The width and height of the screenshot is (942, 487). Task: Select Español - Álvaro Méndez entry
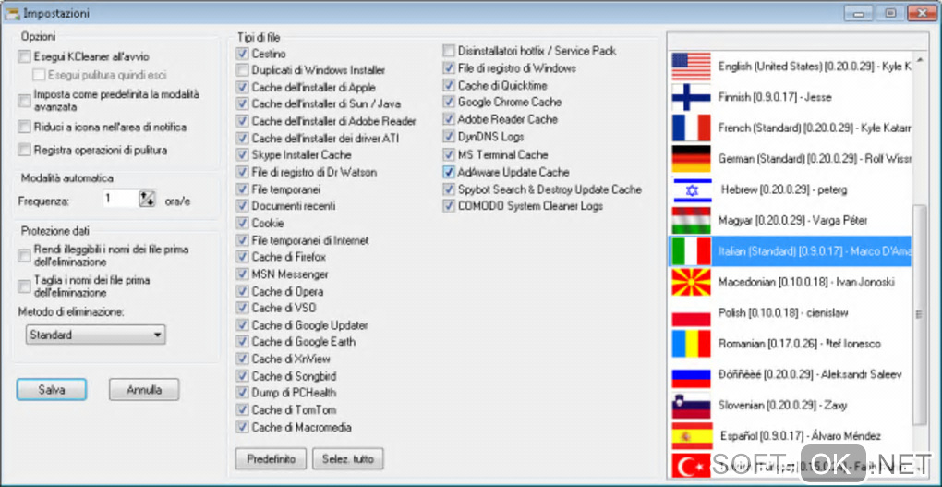coord(800,436)
